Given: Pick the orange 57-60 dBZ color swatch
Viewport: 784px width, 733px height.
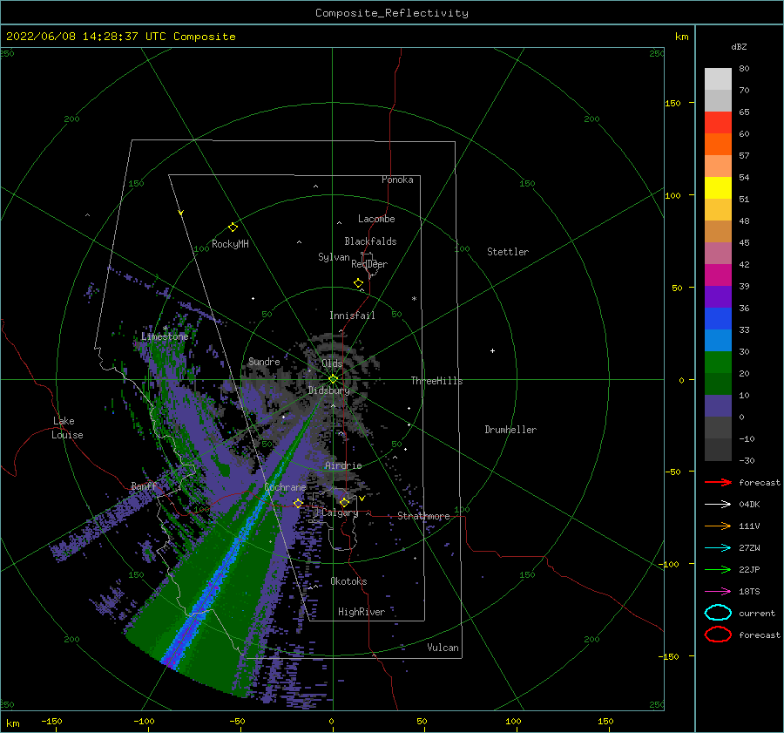Looking at the screenshot, I should tap(718, 145).
